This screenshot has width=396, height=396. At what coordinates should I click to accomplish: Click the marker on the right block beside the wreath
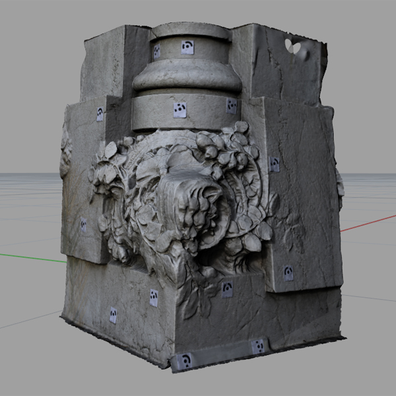(x=275, y=164)
